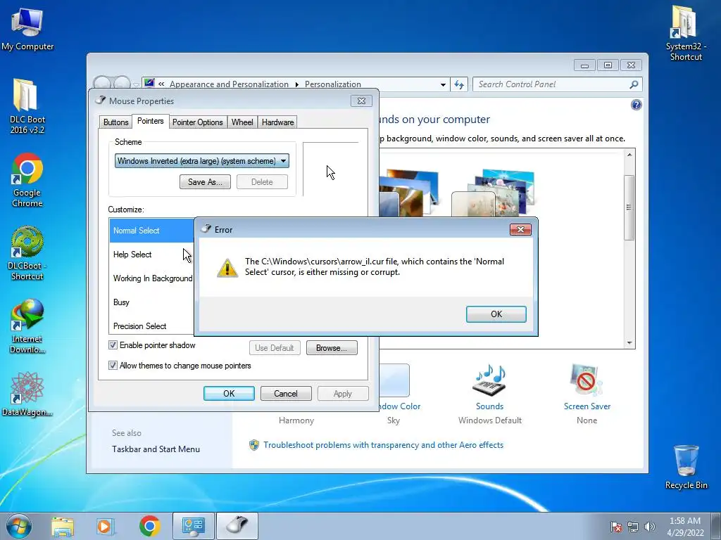The image size is (721, 540).
Task: Switch to Mouse Properties taskbar button
Action: tap(237, 526)
